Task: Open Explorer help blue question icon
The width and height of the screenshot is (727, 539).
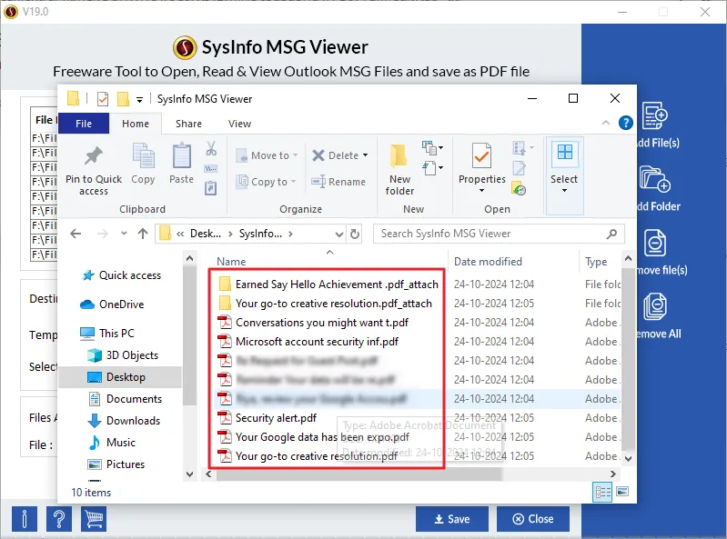Action: (625, 123)
